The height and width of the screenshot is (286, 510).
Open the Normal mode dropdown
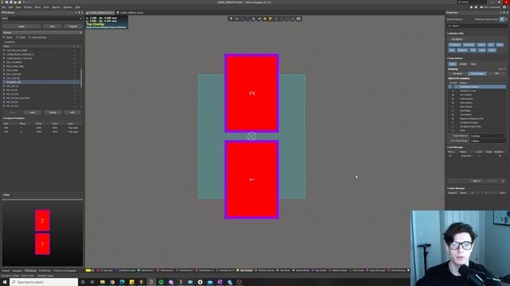42,33
